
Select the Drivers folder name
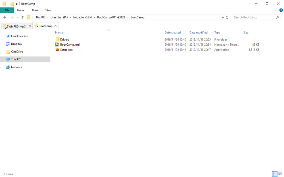(64, 39)
